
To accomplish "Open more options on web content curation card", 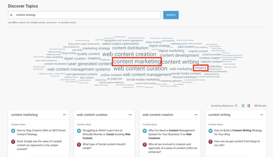I will pyautogui.click(x=130, y=115).
